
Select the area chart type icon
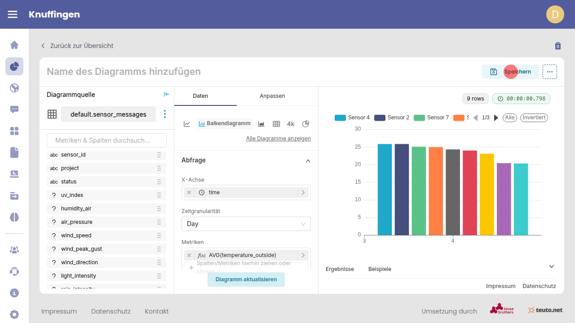tap(261, 124)
